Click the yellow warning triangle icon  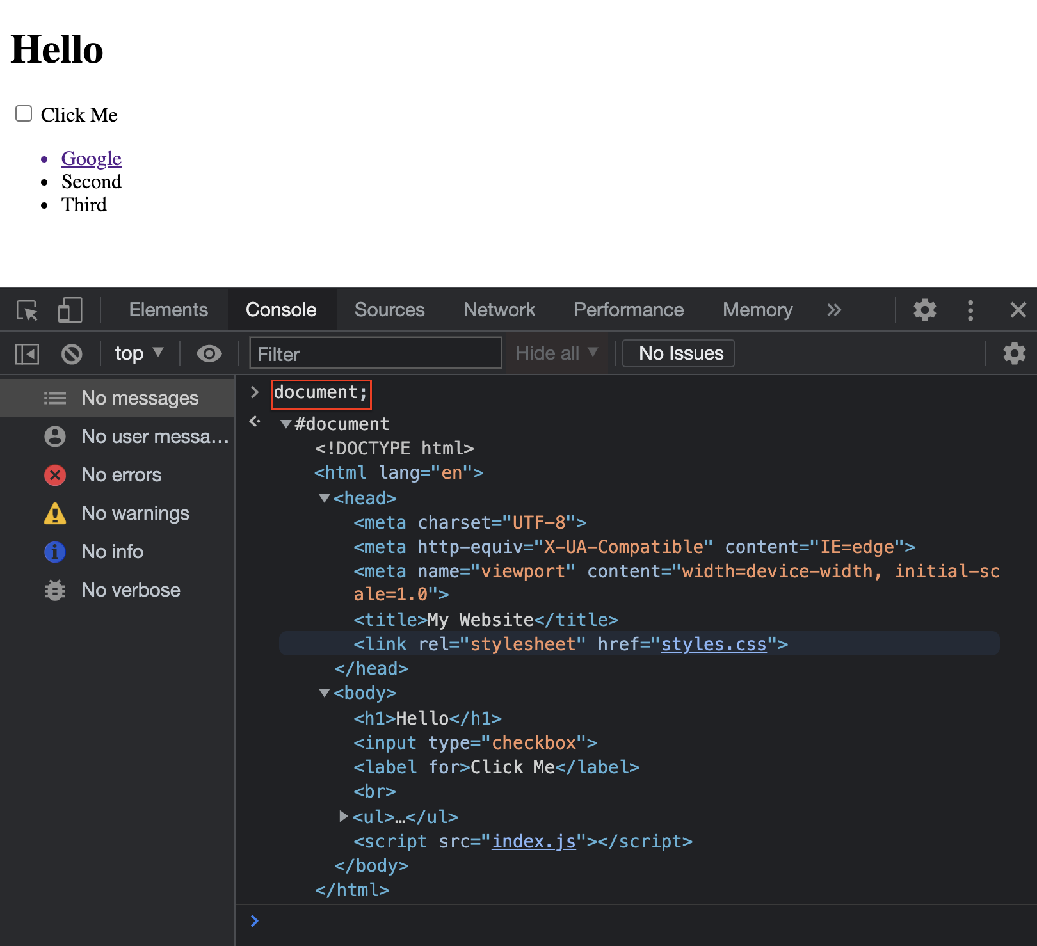(x=55, y=513)
